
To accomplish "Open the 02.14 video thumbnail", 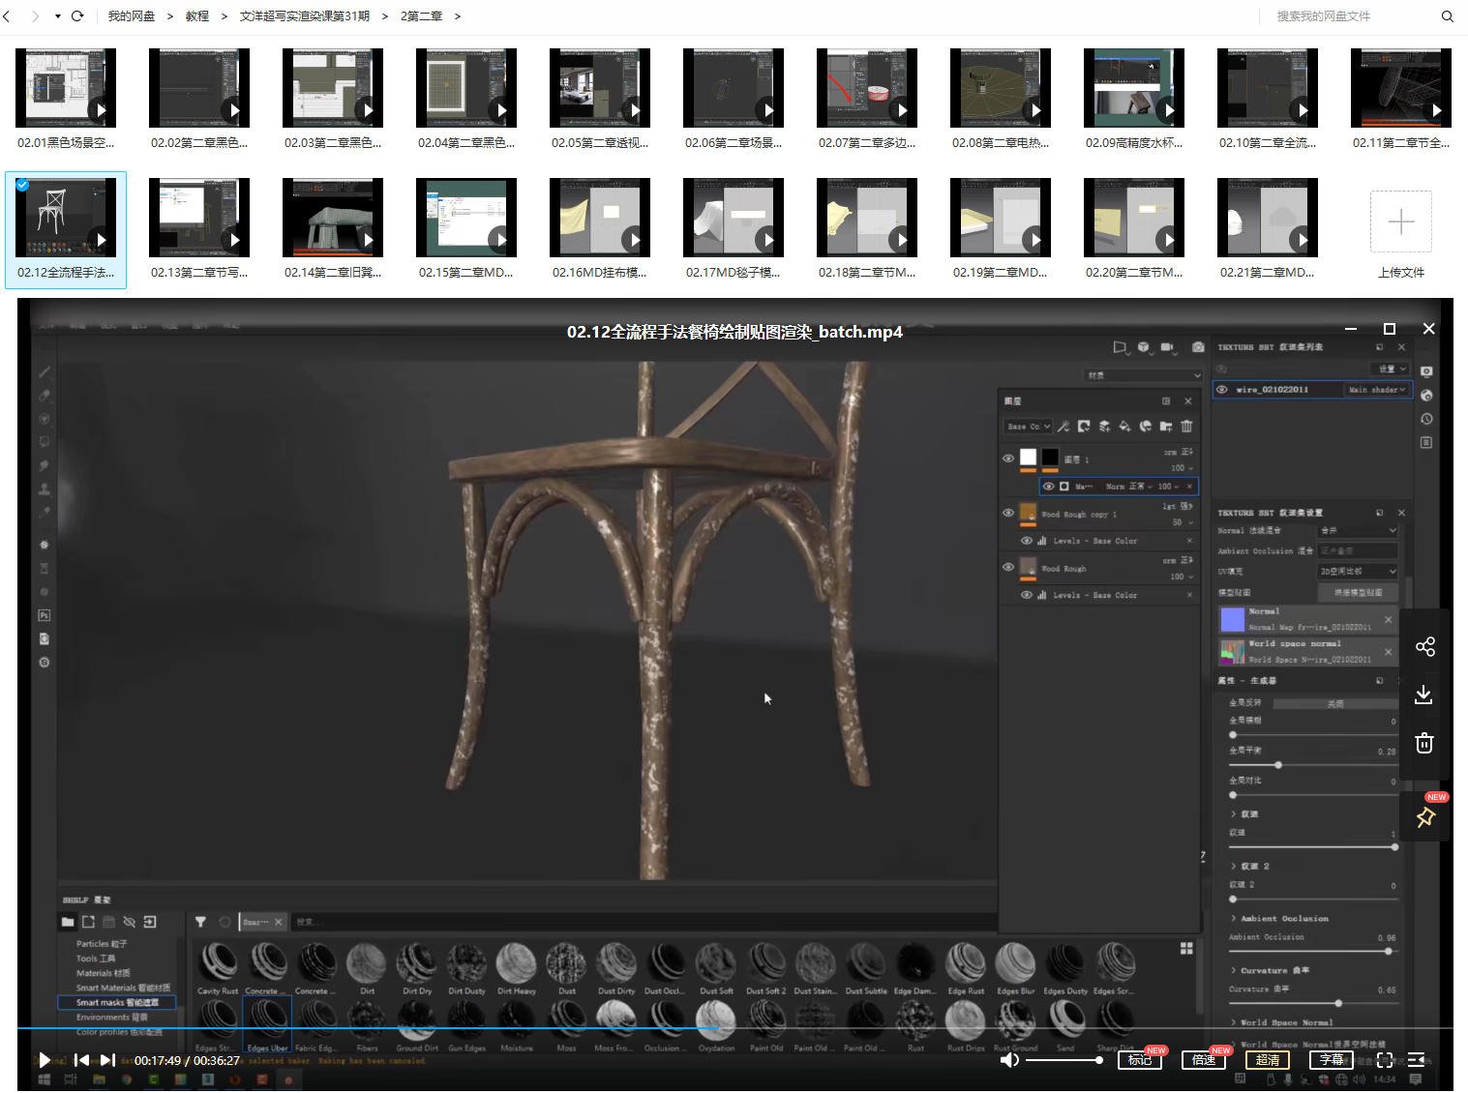I will tap(333, 219).
